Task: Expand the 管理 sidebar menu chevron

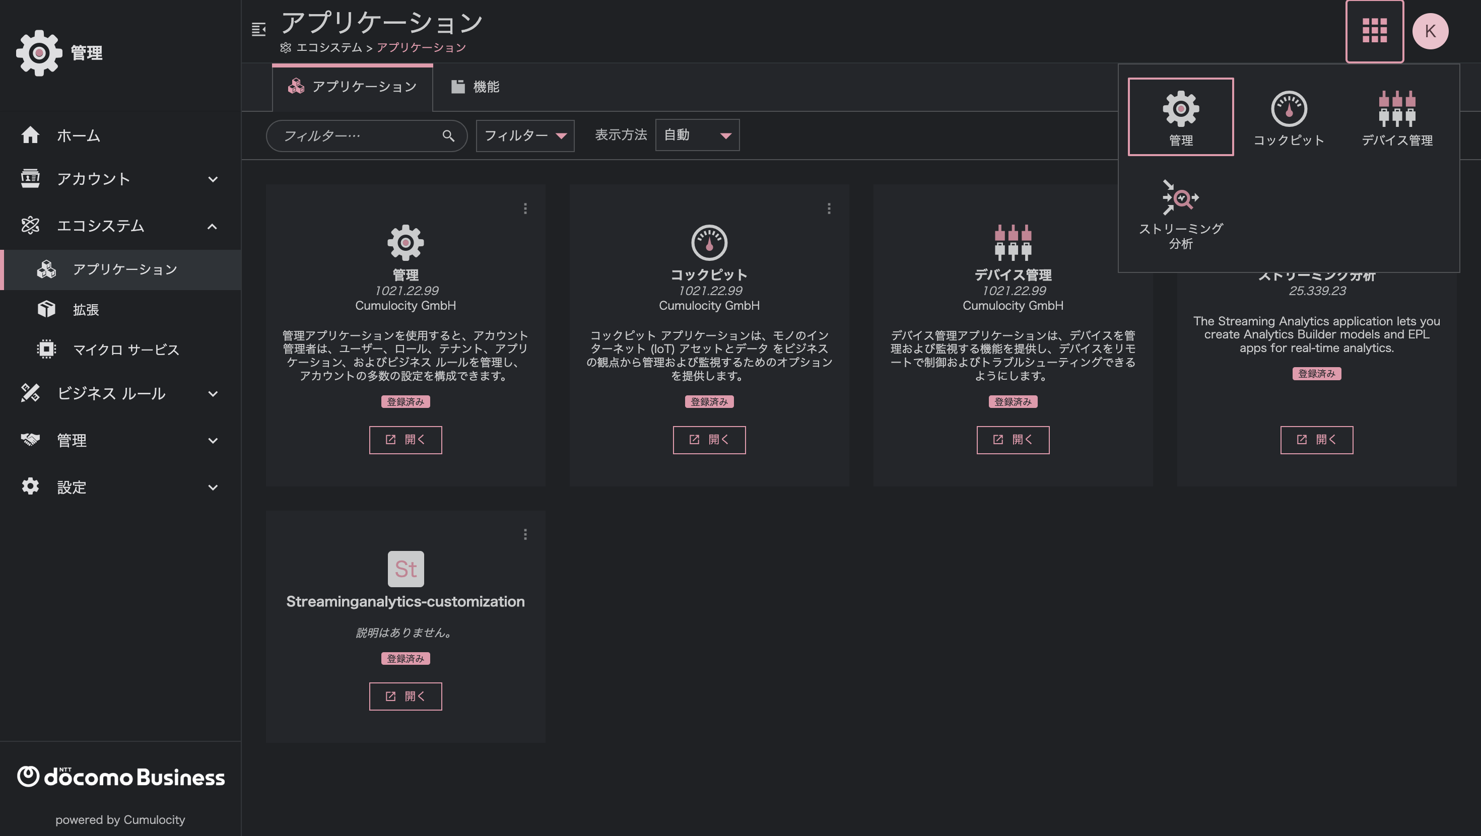Action: click(213, 441)
